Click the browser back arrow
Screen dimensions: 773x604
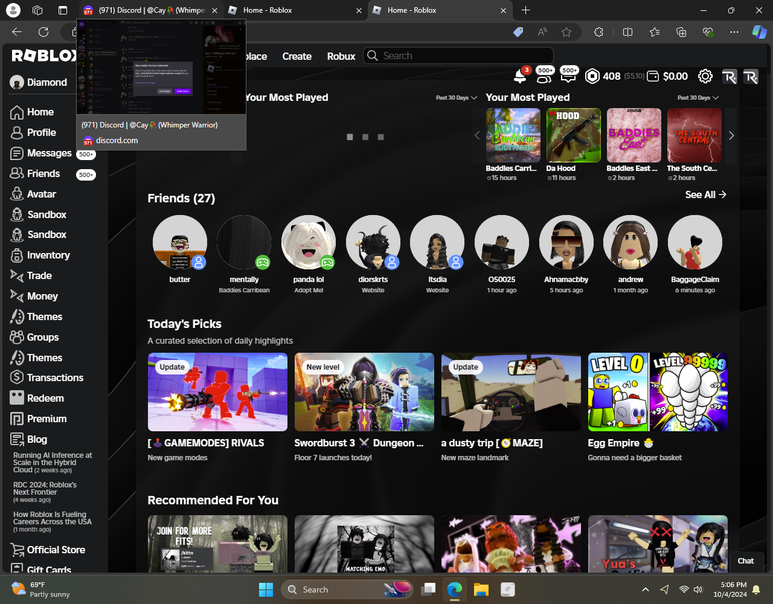pos(17,32)
